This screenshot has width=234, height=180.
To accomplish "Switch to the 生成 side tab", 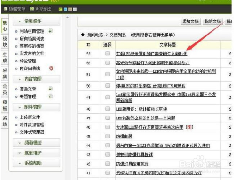I will point(5,58).
